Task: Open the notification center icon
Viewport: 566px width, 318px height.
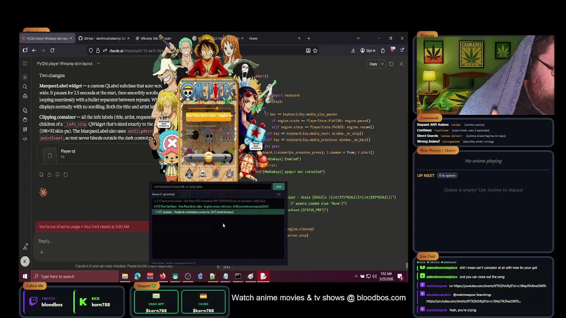Action: pyautogui.click(x=400, y=276)
